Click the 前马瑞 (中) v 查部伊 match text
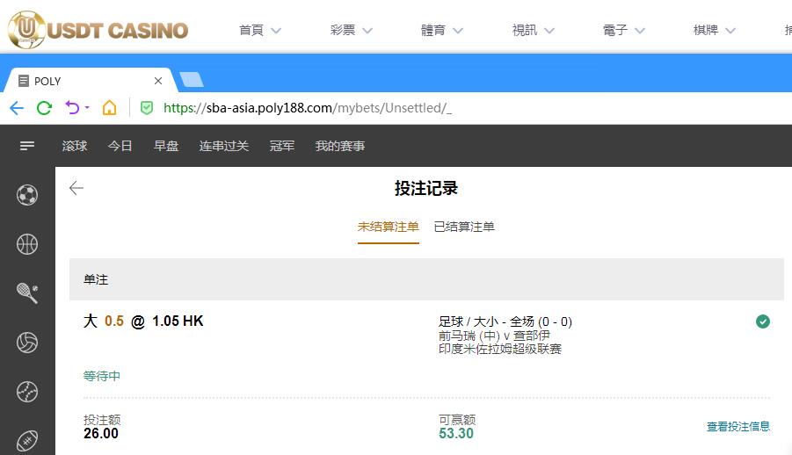792x455 pixels. click(x=494, y=336)
